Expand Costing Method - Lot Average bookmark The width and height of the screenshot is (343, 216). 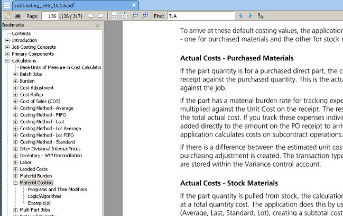point(15,129)
